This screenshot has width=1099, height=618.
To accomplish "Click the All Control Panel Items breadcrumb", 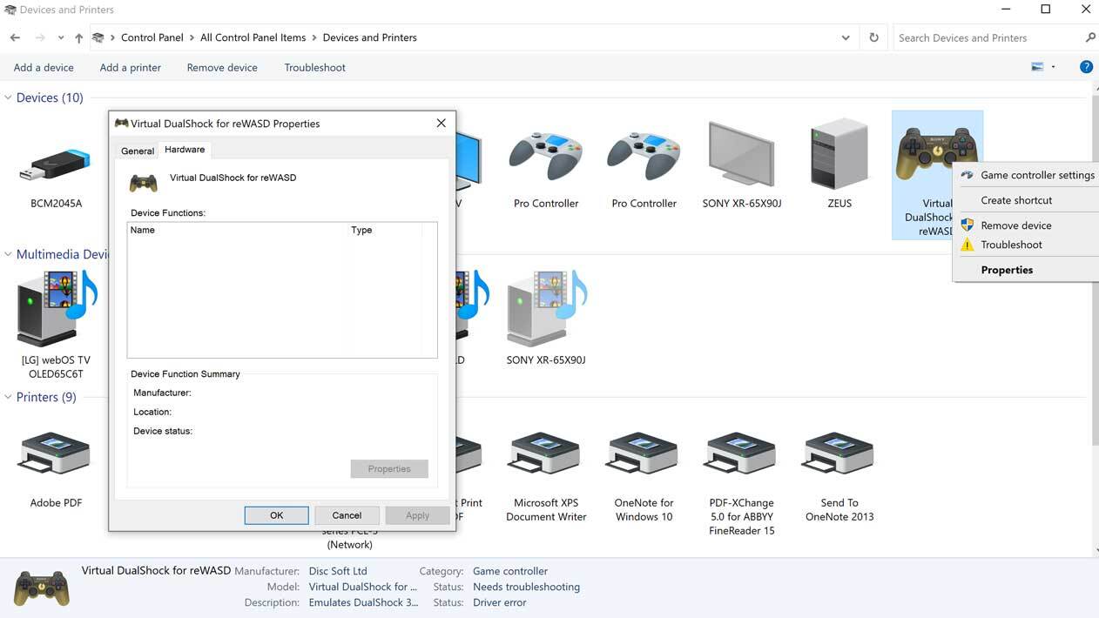I will [253, 37].
